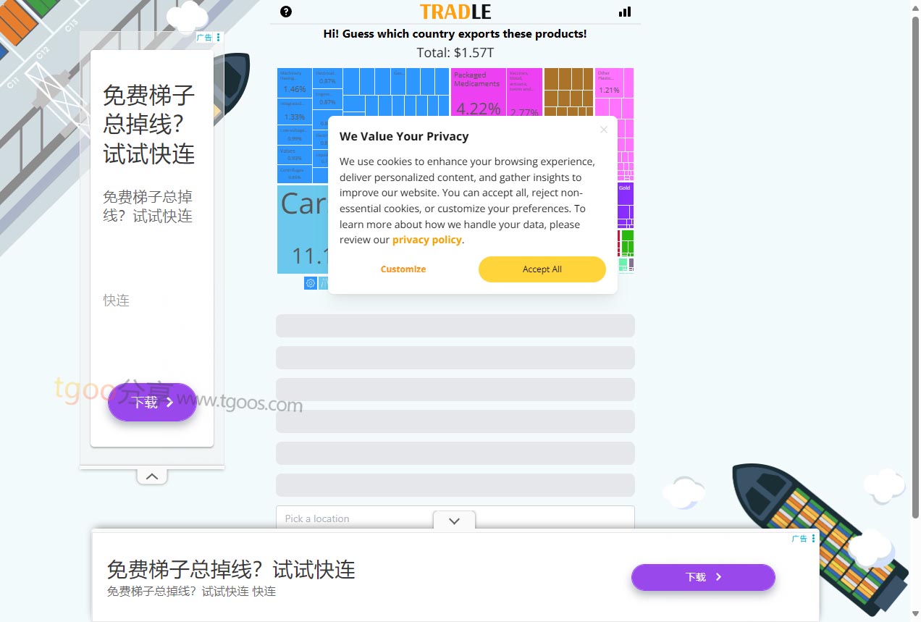Open the help question mark icon
This screenshot has width=921, height=622.
tap(286, 12)
